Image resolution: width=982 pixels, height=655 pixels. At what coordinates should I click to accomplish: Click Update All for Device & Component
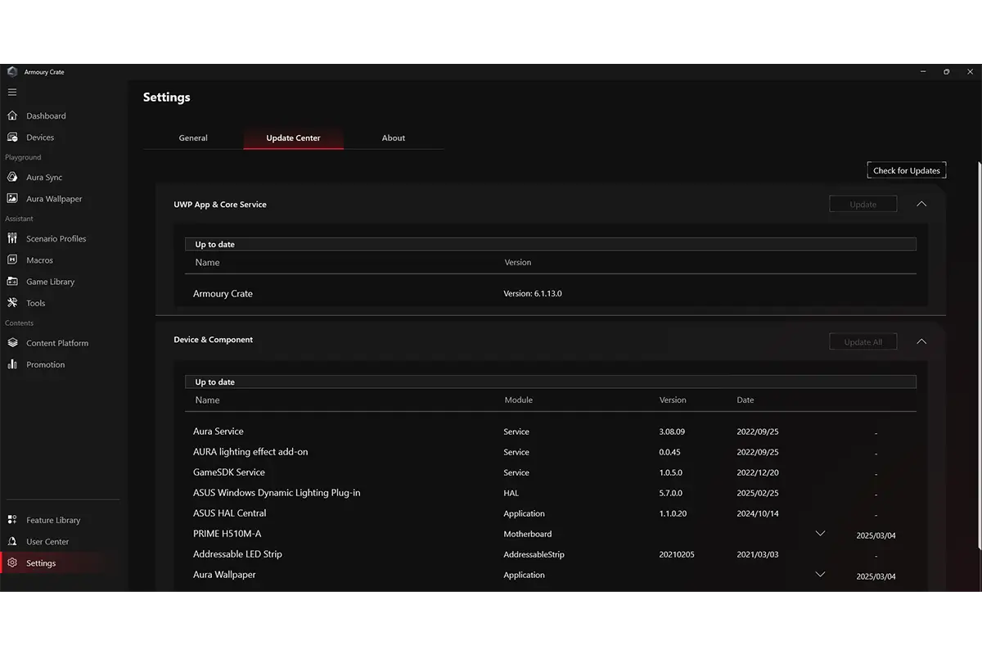(863, 341)
